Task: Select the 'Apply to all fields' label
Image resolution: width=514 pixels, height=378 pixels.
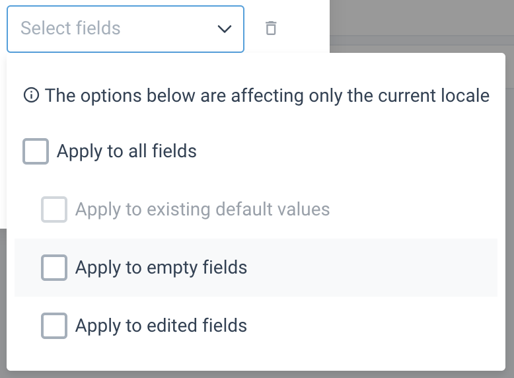Action: 127,151
